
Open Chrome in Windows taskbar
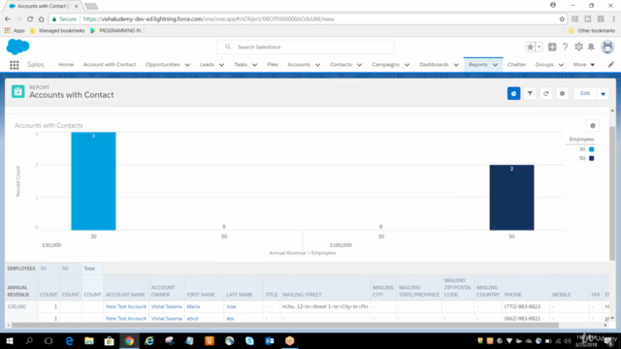(x=129, y=340)
